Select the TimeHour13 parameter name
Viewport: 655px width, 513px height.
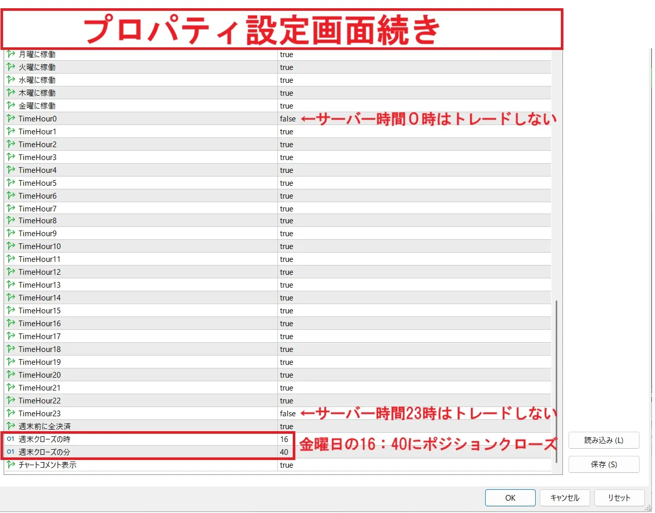(x=40, y=285)
